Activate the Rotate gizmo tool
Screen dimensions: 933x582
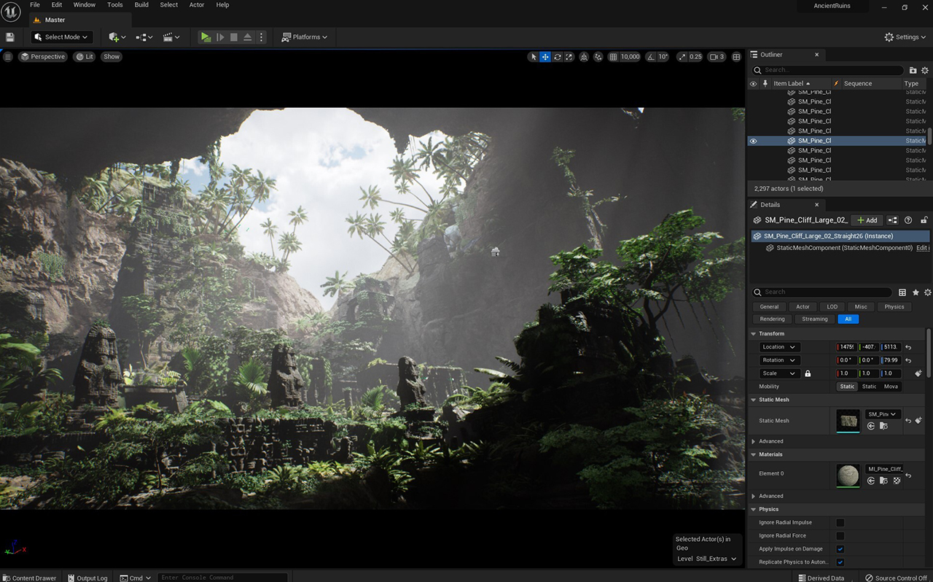pos(558,57)
